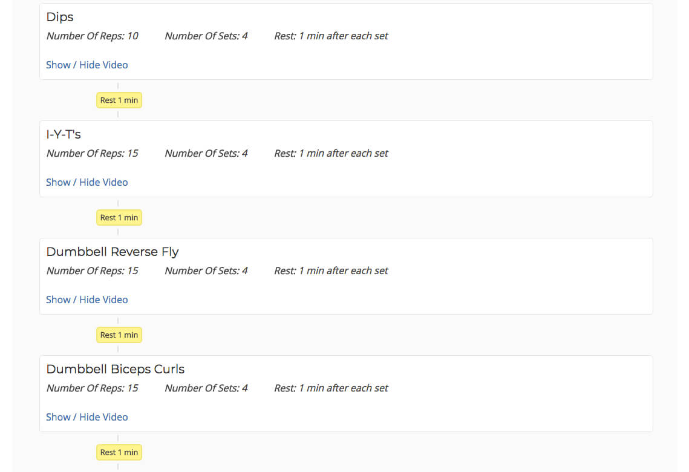Select Number Of Reps: 15 in I-Y-T's

click(93, 153)
